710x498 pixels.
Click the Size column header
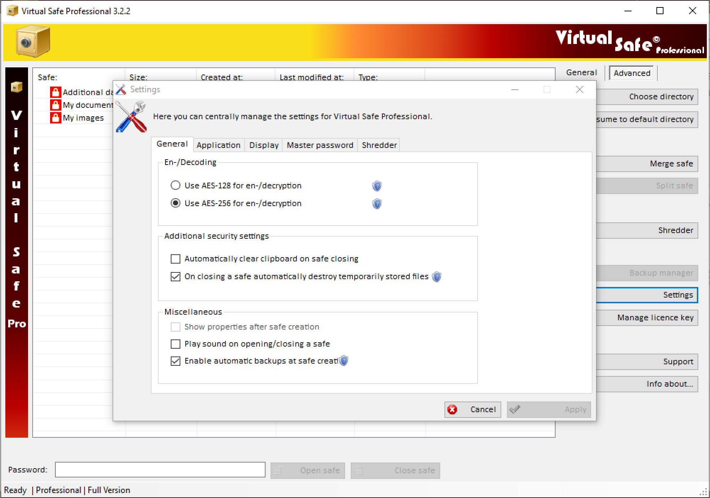point(161,75)
